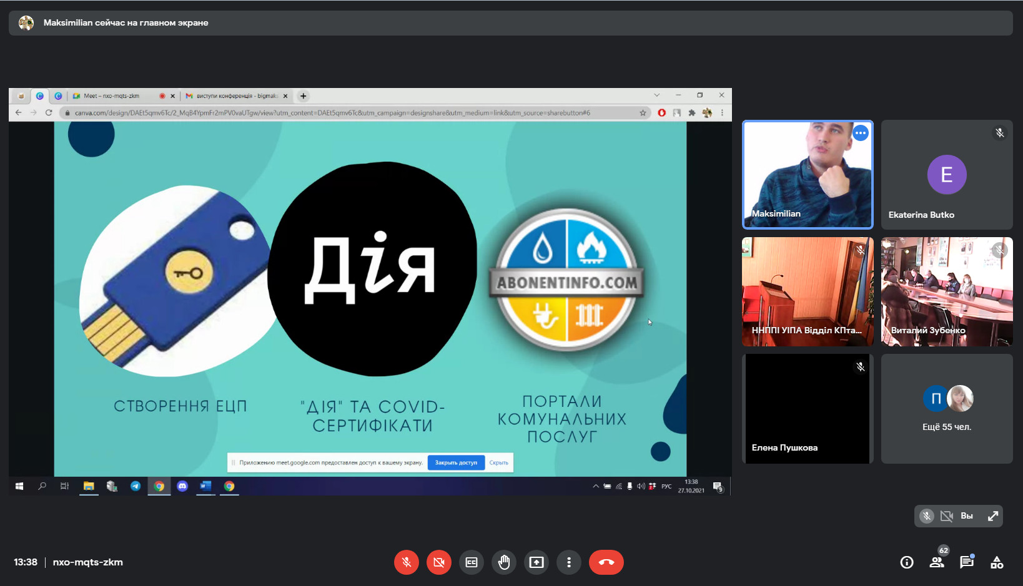Show hidden system tray icons
Image resolution: width=1023 pixels, height=586 pixels.
pos(596,486)
